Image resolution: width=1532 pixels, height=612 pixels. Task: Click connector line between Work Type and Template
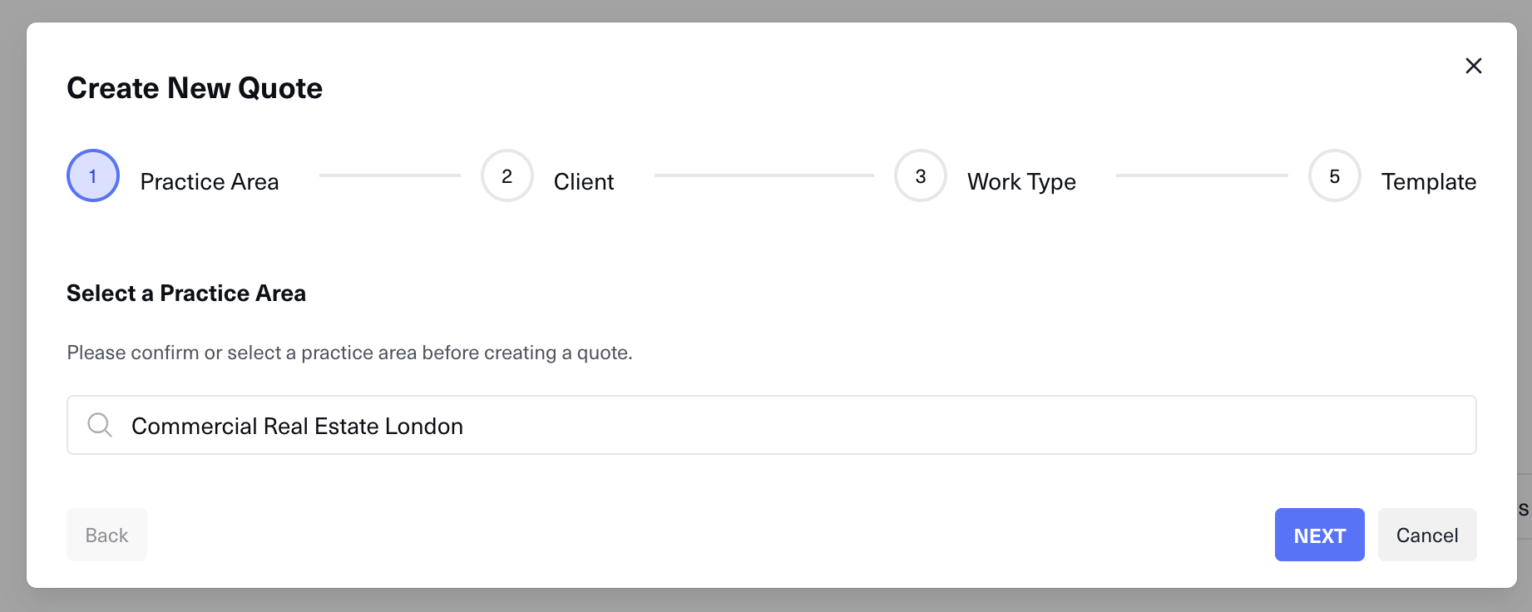tap(1201, 175)
